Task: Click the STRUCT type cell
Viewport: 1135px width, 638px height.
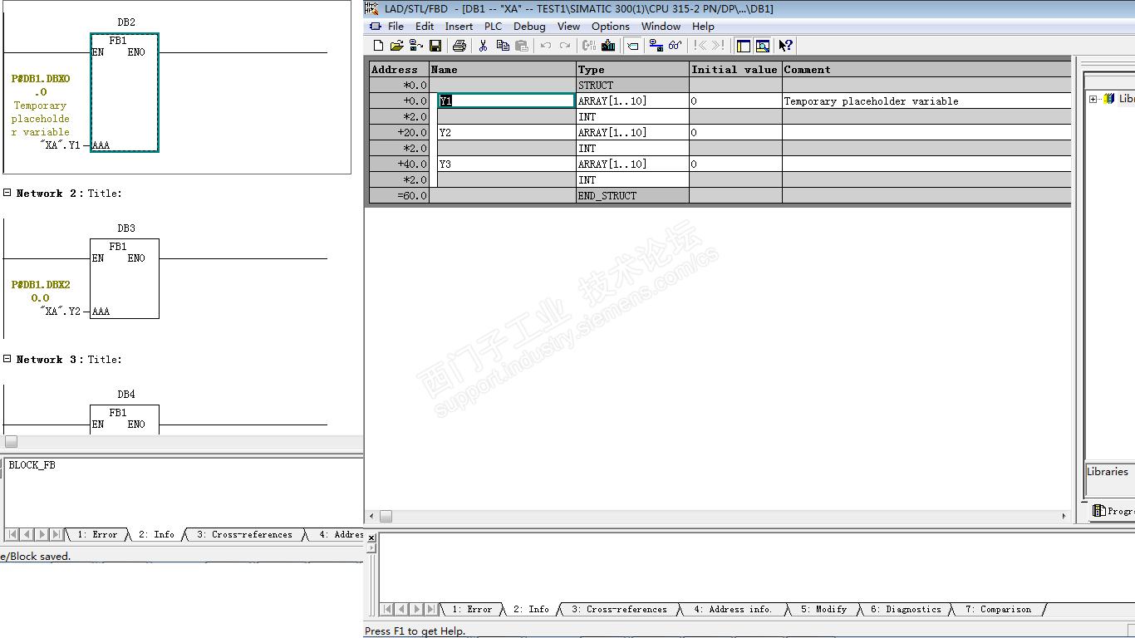Action: click(632, 85)
